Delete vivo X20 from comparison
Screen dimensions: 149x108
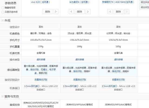click(48, 12)
